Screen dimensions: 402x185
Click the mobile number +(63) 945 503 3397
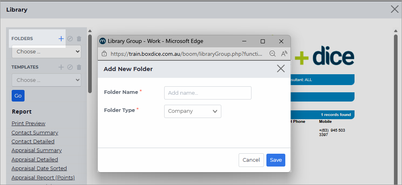(332, 132)
